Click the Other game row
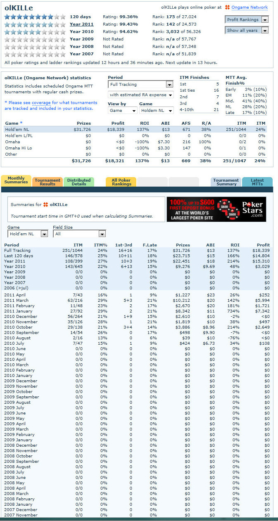This screenshot has width=278, height=521. pos(135,154)
